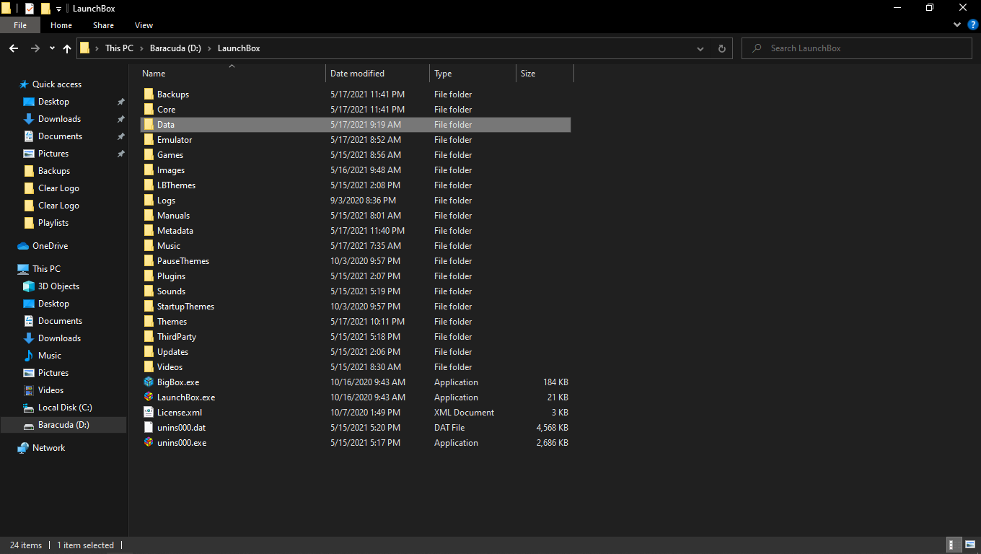Select the Backups folder icon in file list
The height and width of the screenshot is (554, 981).
(x=149, y=94)
